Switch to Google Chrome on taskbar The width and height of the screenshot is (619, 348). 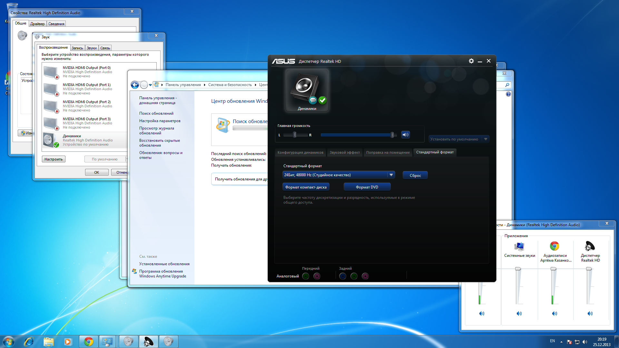88,342
